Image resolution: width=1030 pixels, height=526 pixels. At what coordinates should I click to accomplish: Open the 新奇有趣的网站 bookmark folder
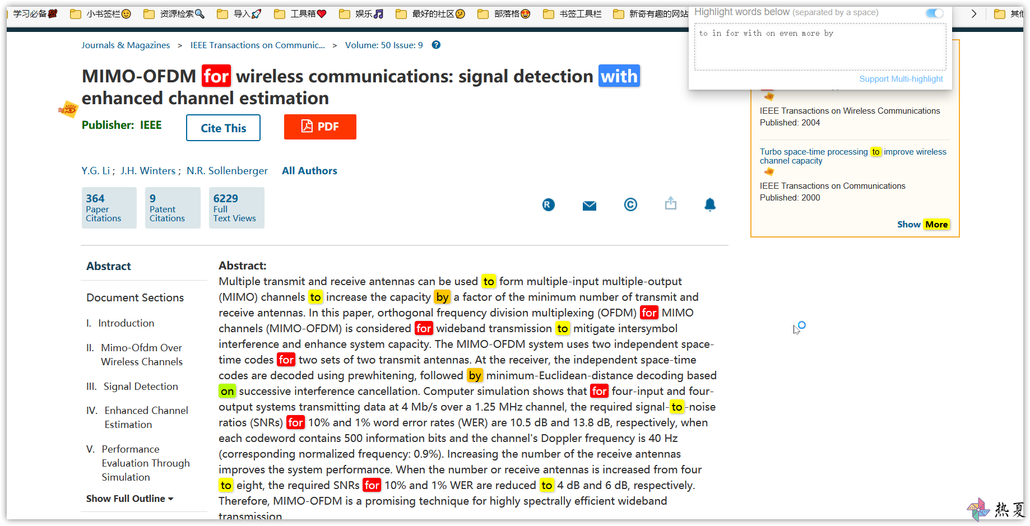pos(651,13)
